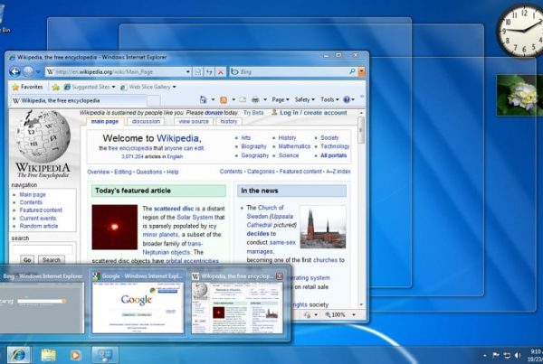Open the Safety menu
Viewport: 543px width, 364px height.
click(x=304, y=99)
